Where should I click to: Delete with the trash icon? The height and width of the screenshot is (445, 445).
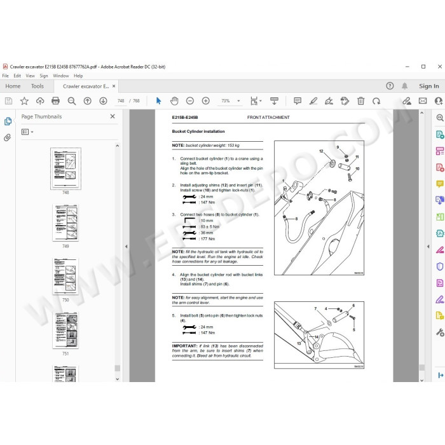tap(360, 100)
